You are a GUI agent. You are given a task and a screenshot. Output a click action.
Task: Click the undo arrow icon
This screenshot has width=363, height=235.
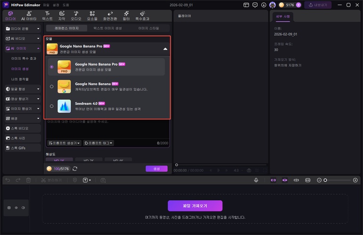click(8, 180)
